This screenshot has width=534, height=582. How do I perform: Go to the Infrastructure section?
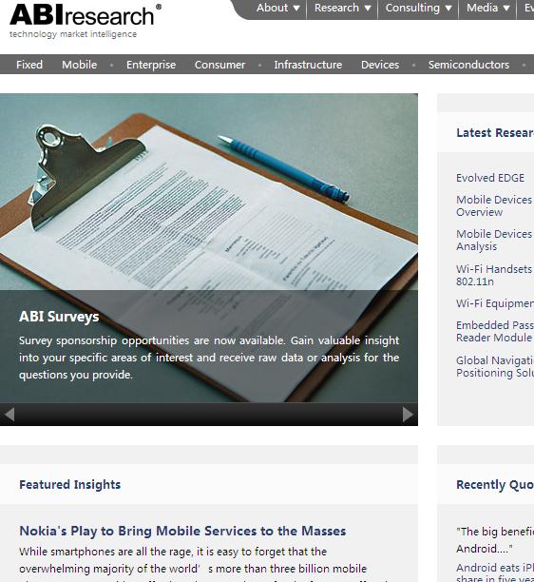pos(308,65)
